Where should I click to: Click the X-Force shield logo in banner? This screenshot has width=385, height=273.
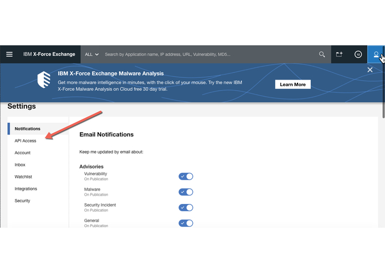tap(44, 80)
